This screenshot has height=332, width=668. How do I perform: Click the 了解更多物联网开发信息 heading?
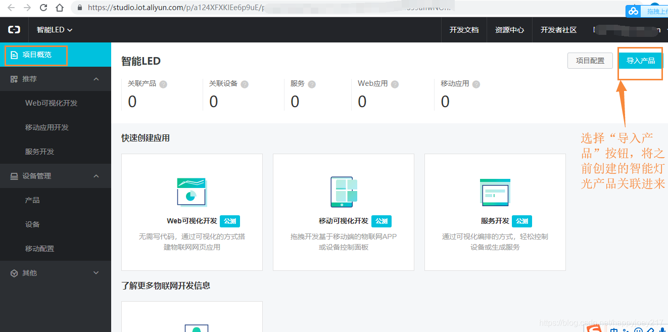coord(166,286)
